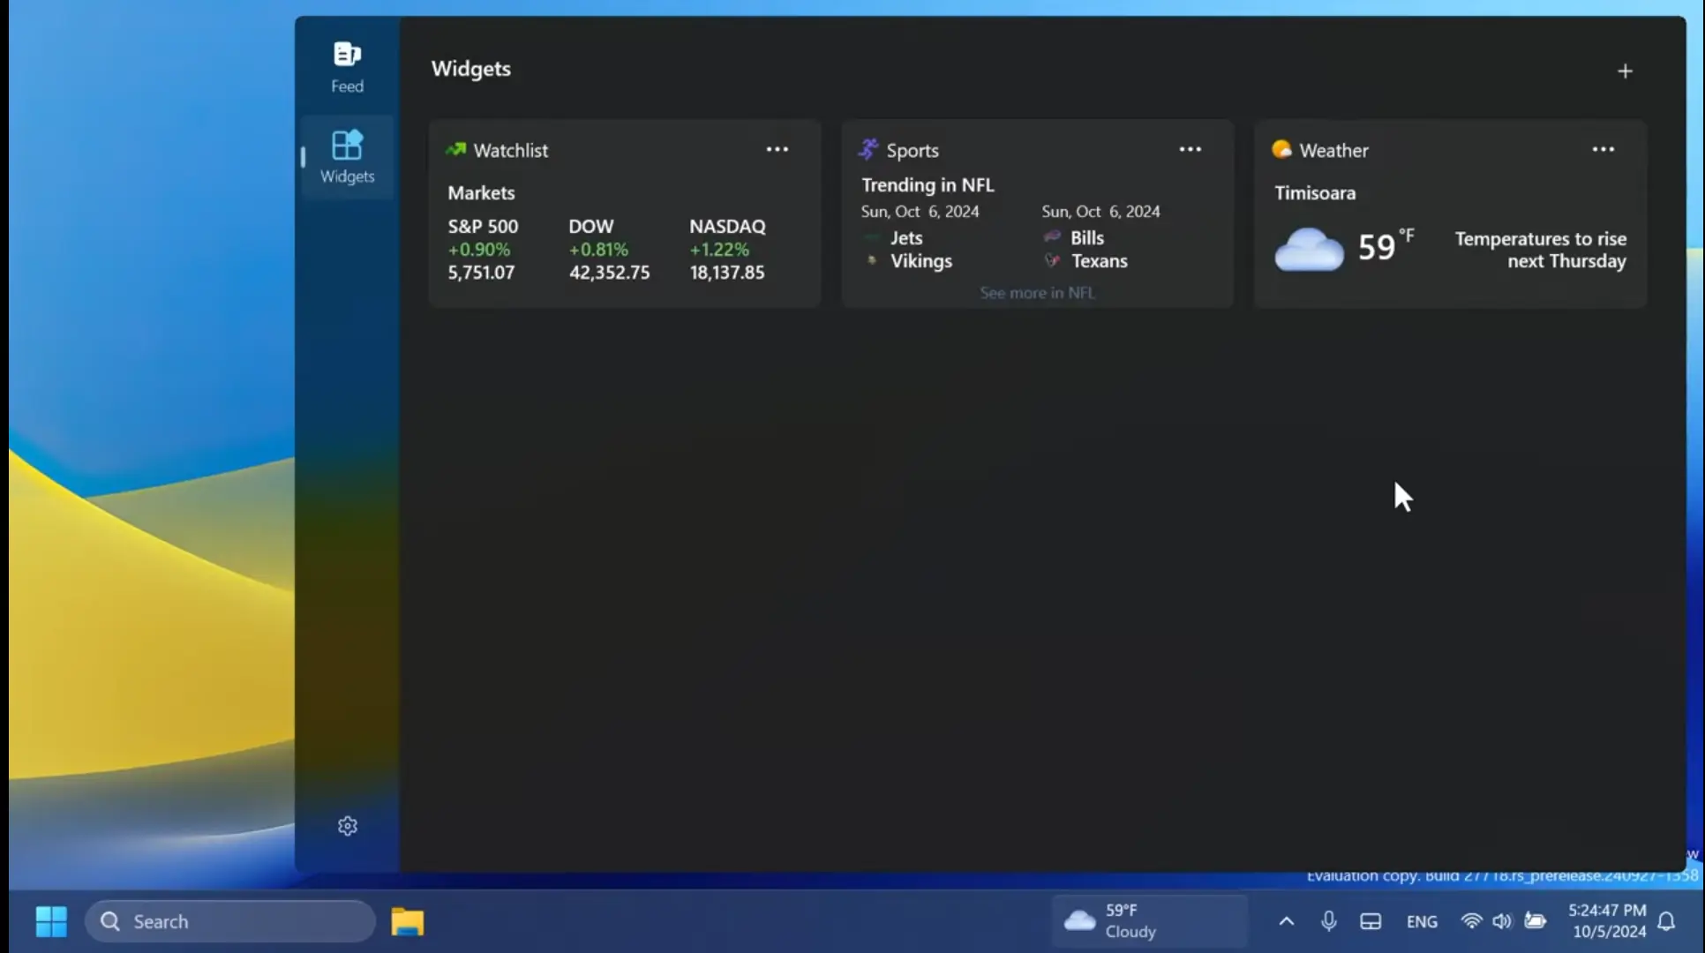1705x953 pixels.
Task: Select the Widgets tab in sidebar
Action: 347,157
